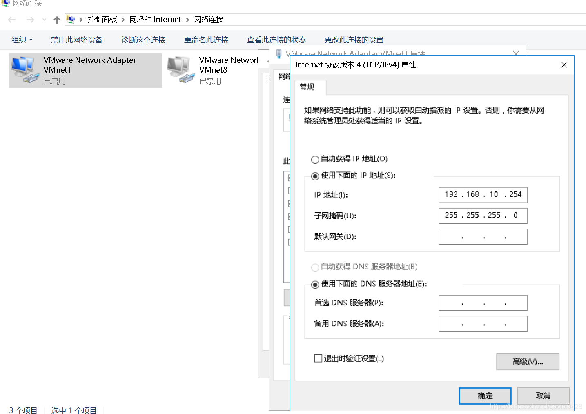Screen dimensions: 586x414
Task: Click the 已启用 status under VMnet1
Action: tap(55, 81)
